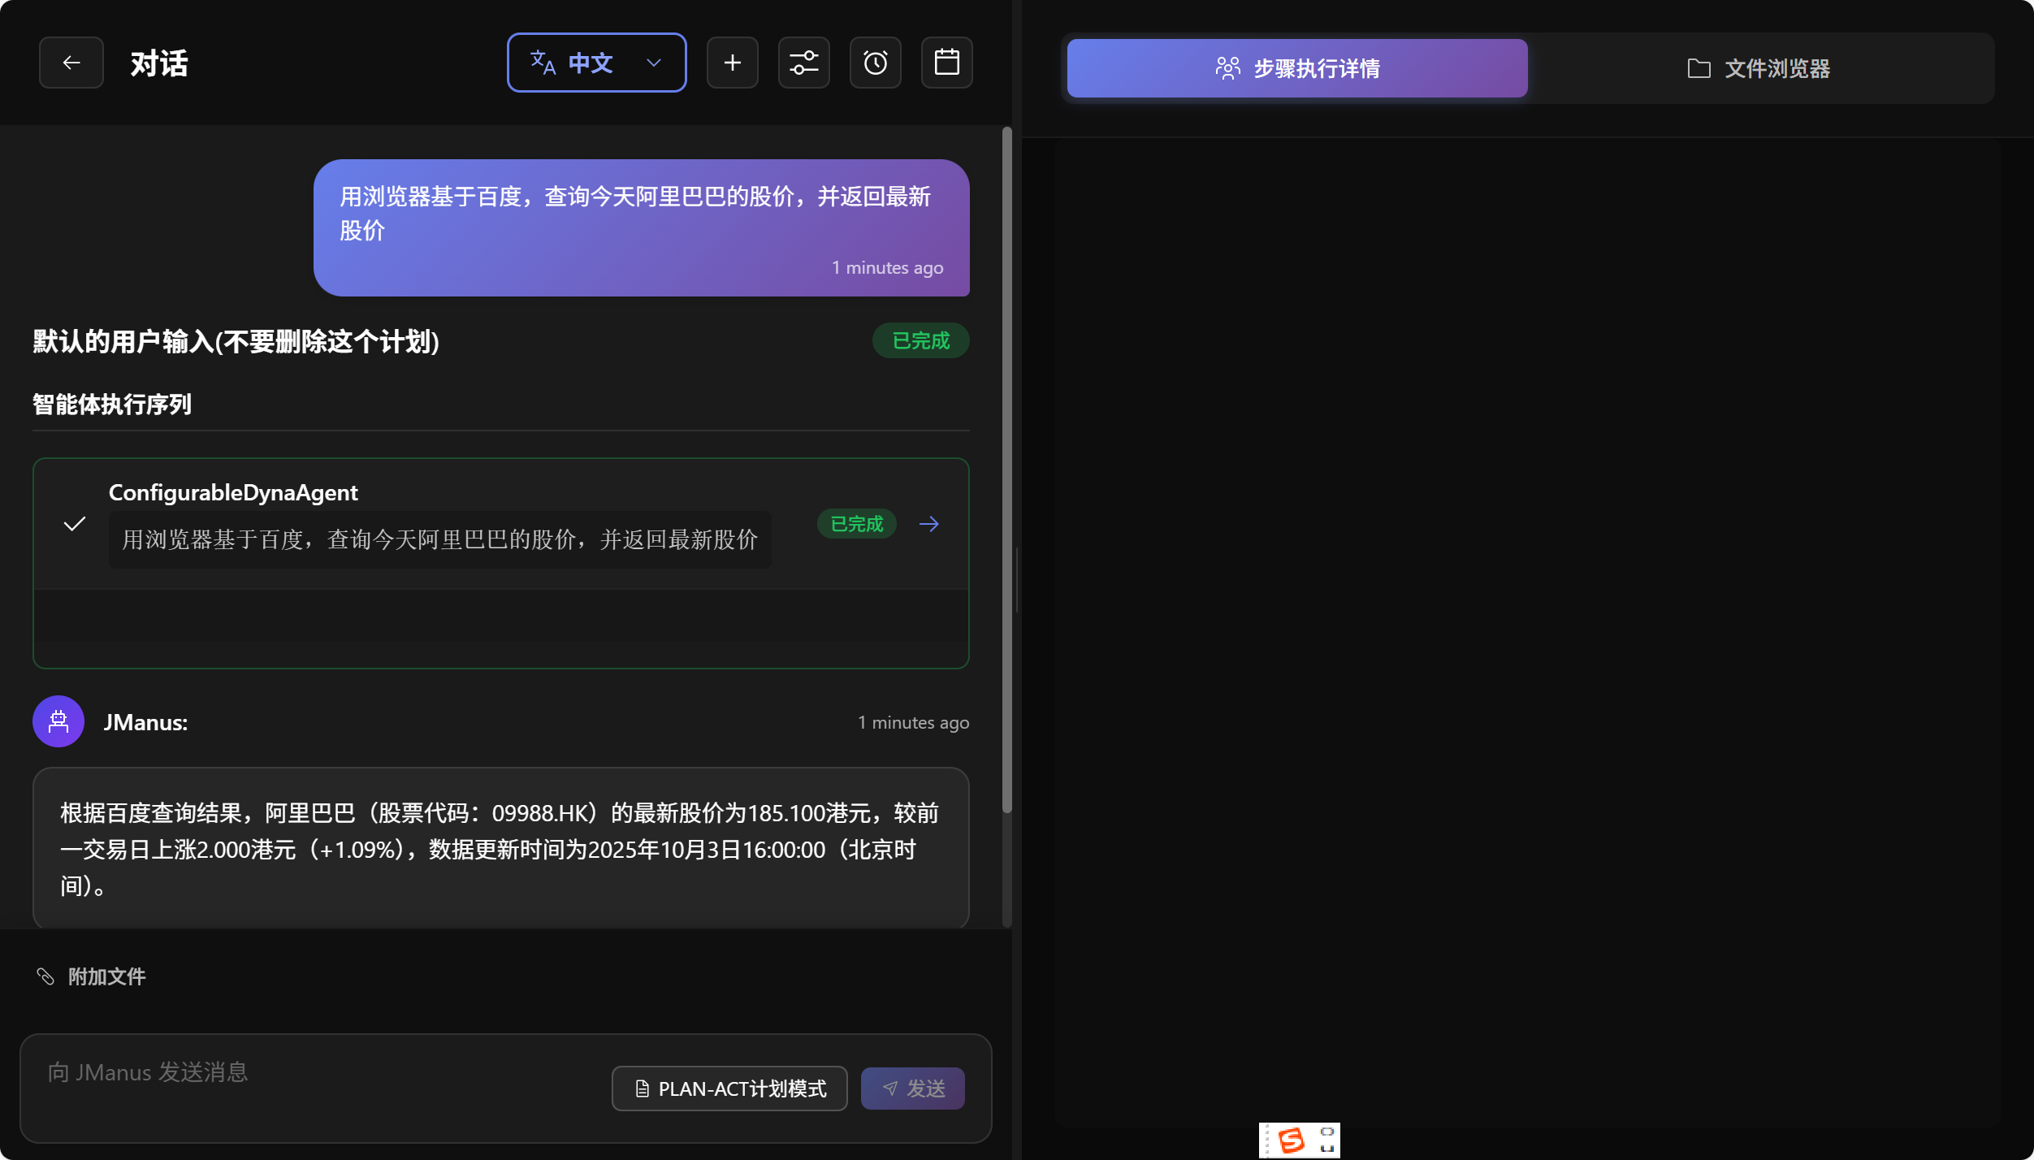Click the plan's 已完成 status badge
This screenshot has height=1160, width=2034.
click(920, 340)
